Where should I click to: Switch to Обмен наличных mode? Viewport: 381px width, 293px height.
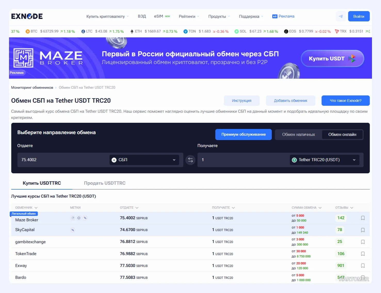[x=298, y=135]
